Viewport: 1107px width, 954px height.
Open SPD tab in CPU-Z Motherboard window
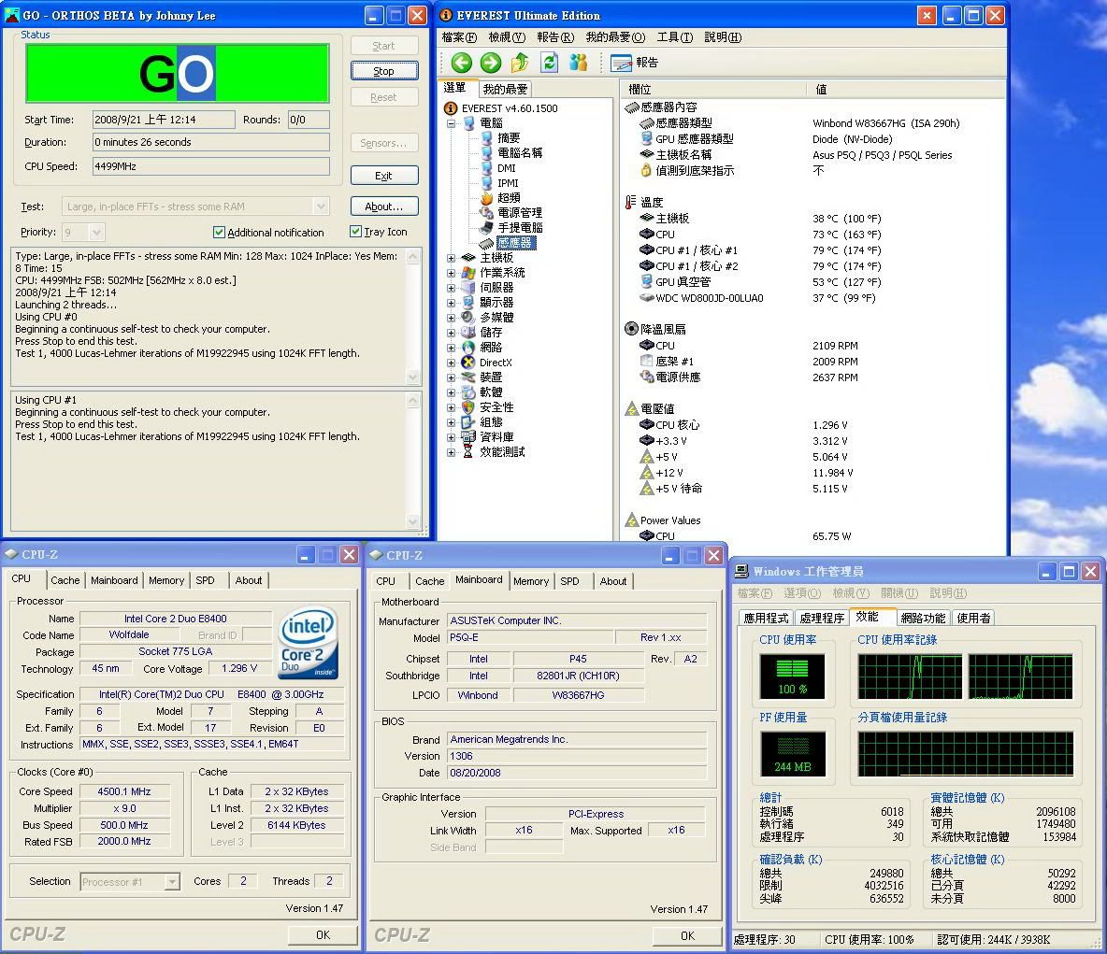point(569,581)
